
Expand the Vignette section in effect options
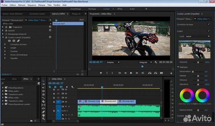click(x=5, y=58)
